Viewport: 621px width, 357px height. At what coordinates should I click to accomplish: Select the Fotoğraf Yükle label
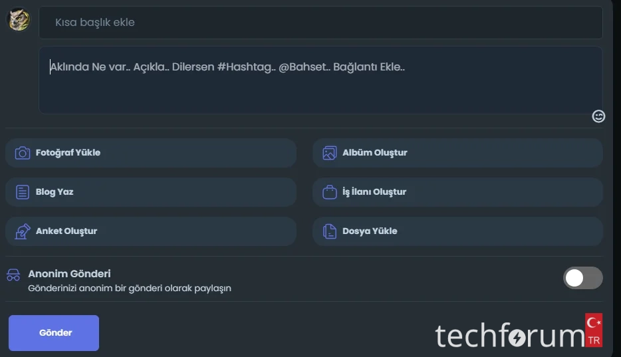coord(68,153)
